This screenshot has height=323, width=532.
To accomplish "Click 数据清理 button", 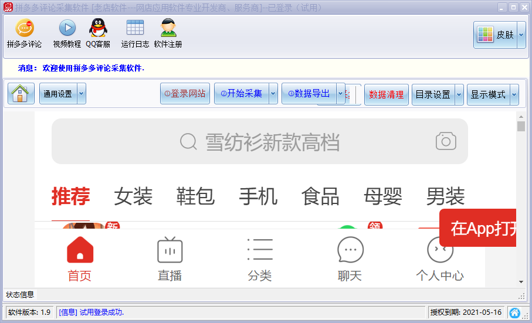I will pyautogui.click(x=387, y=94).
